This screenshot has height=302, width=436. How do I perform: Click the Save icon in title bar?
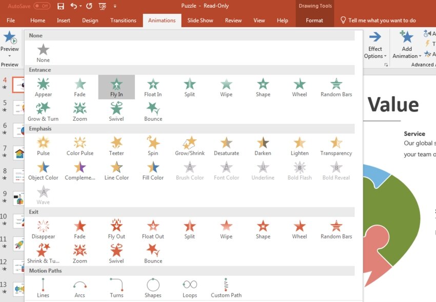click(61, 6)
